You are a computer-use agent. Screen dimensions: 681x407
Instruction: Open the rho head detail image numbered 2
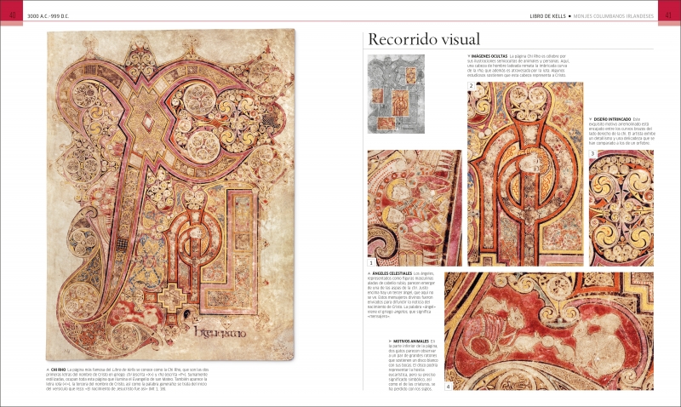coord(525,174)
